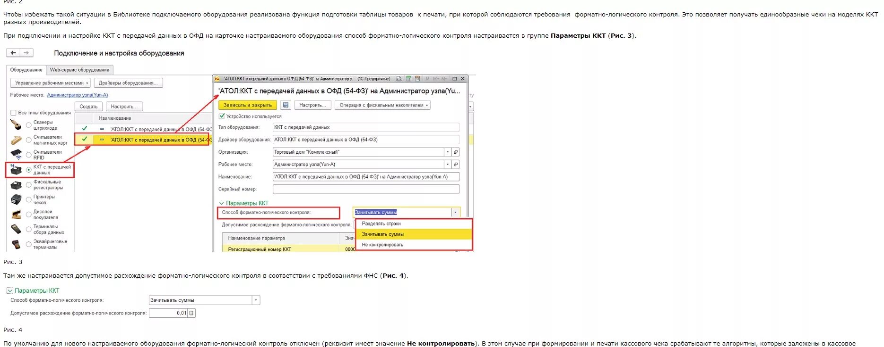The image size is (884, 347).
Task: Open the 'Зачитывать суммы' dropdown in figure 4
Action: tap(256, 300)
